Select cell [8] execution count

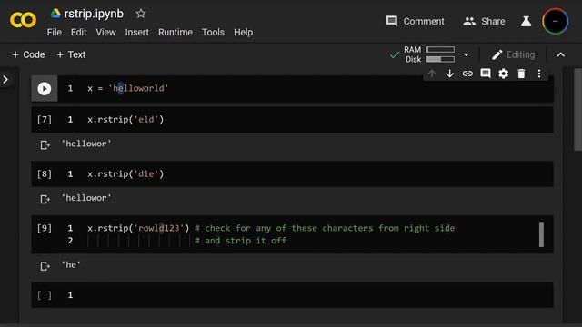(45, 173)
